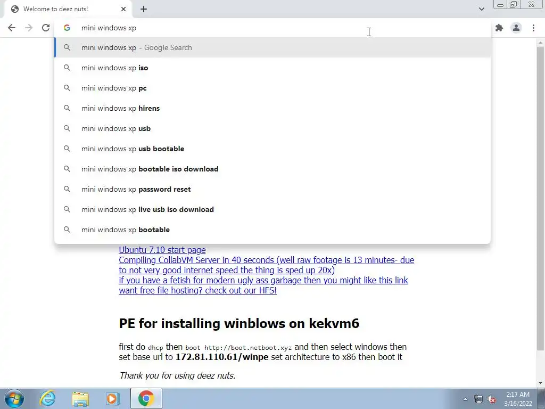Open the clock showing 2:17 AM

coord(518,399)
